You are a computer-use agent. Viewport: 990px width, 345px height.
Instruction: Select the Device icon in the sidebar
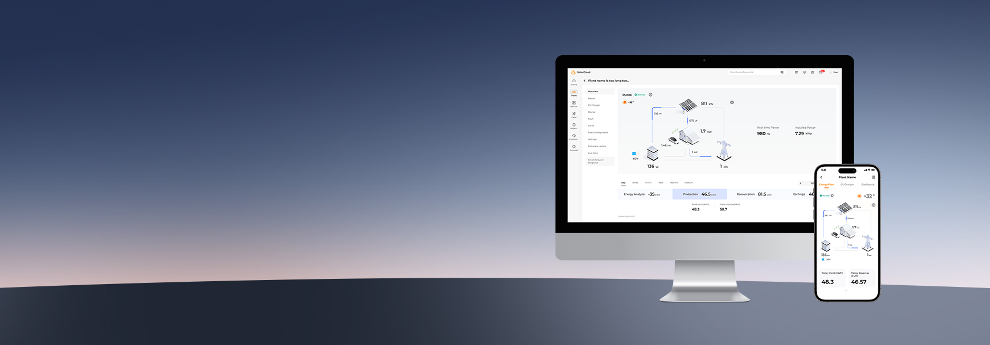(x=573, y=103)
